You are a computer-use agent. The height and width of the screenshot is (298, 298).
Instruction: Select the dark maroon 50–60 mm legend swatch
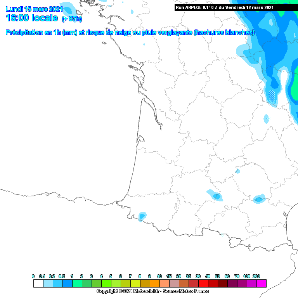coord(222,284)
